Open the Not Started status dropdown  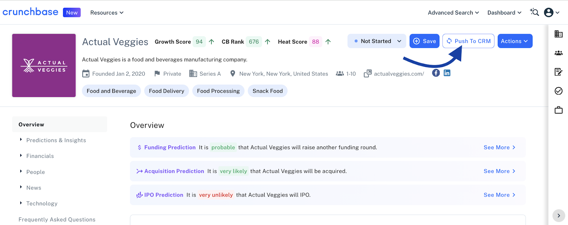[377, 41]
